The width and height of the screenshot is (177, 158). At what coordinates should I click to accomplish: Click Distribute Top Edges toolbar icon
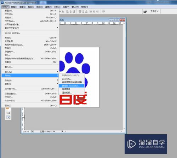point(80,11)
